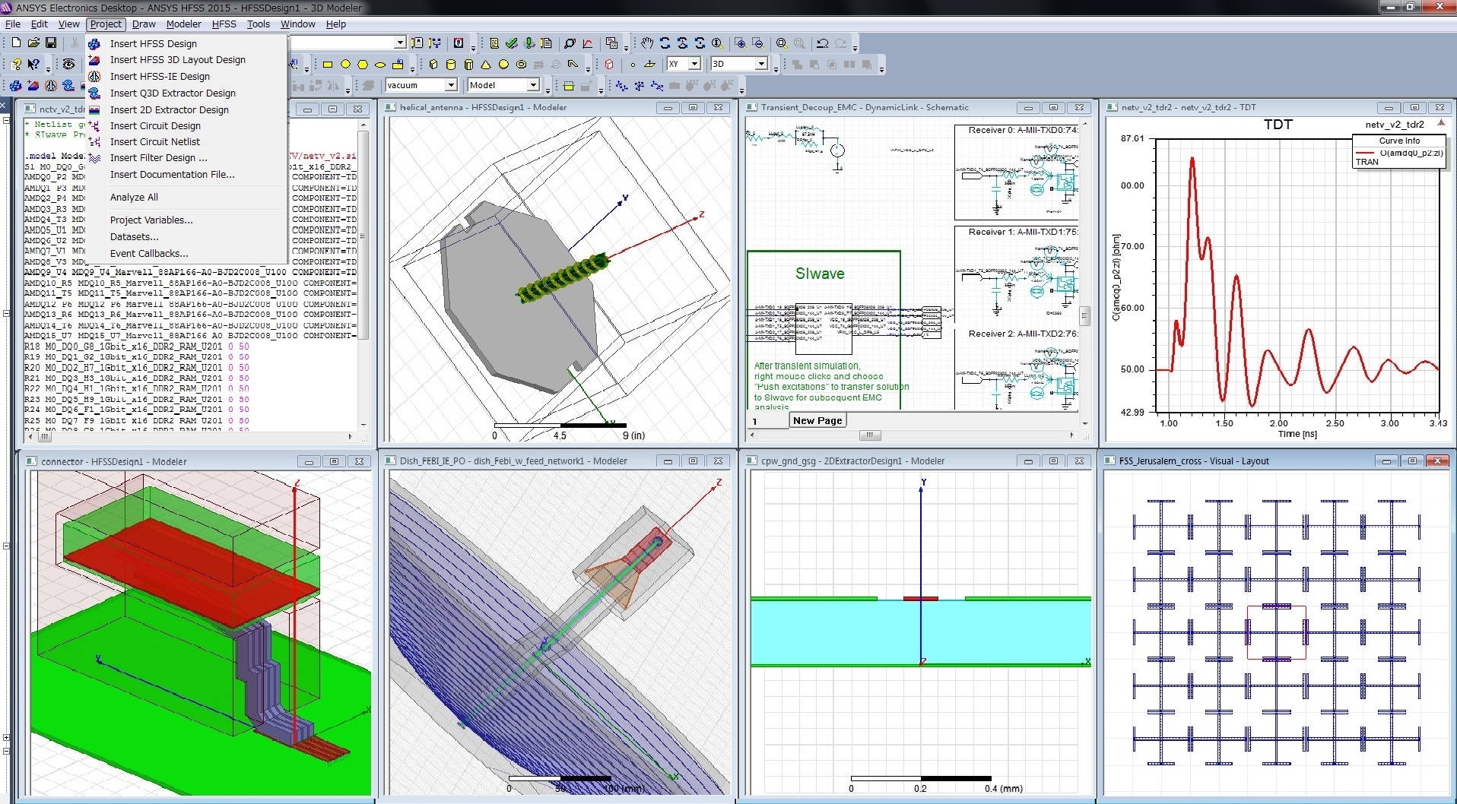
Task: Toggle the eye visibility icon in toolbar
Action: (x=68, y=65)
